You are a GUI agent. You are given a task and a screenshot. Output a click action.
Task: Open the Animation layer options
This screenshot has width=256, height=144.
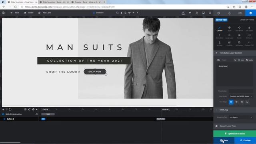tap(220, 36)
